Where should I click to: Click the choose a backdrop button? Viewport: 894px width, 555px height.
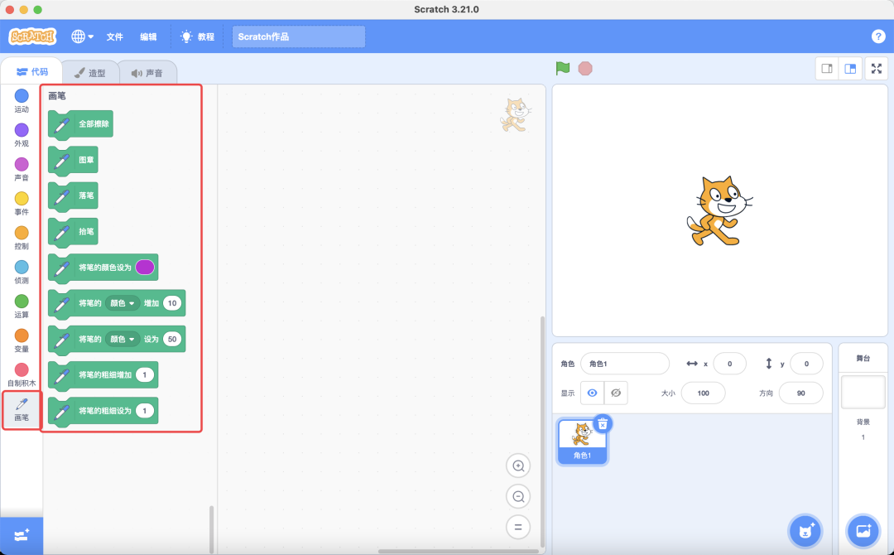(863, 531)
